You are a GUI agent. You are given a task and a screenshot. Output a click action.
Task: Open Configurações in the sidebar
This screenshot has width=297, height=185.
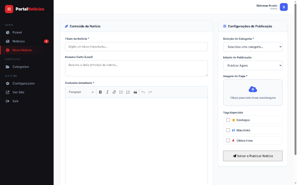coord(27,84)
